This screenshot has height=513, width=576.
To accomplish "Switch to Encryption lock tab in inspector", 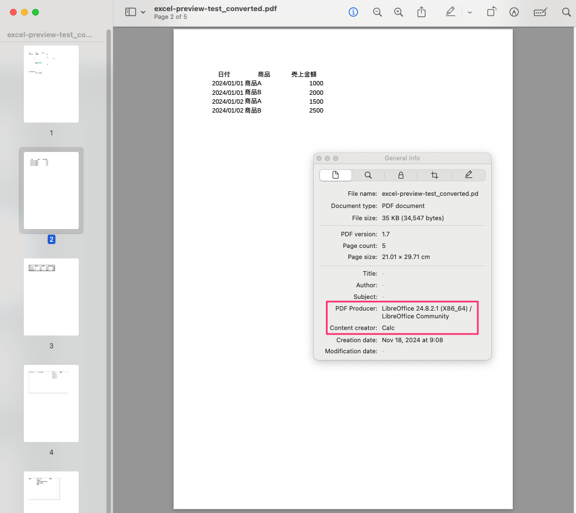I will click(x=401, y=175).
